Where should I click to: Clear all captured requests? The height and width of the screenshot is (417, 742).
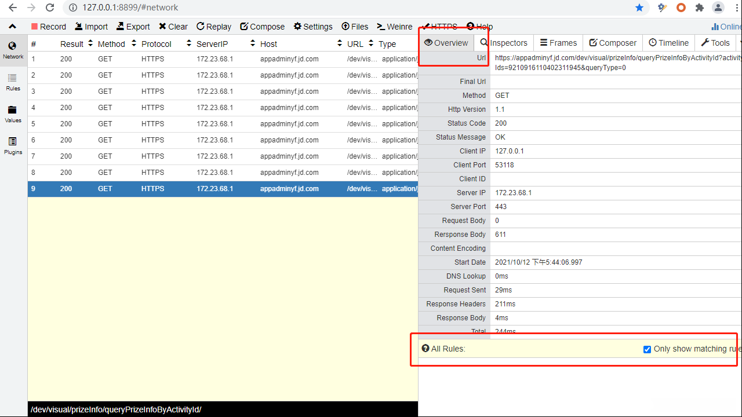click(x=173, y=27)
